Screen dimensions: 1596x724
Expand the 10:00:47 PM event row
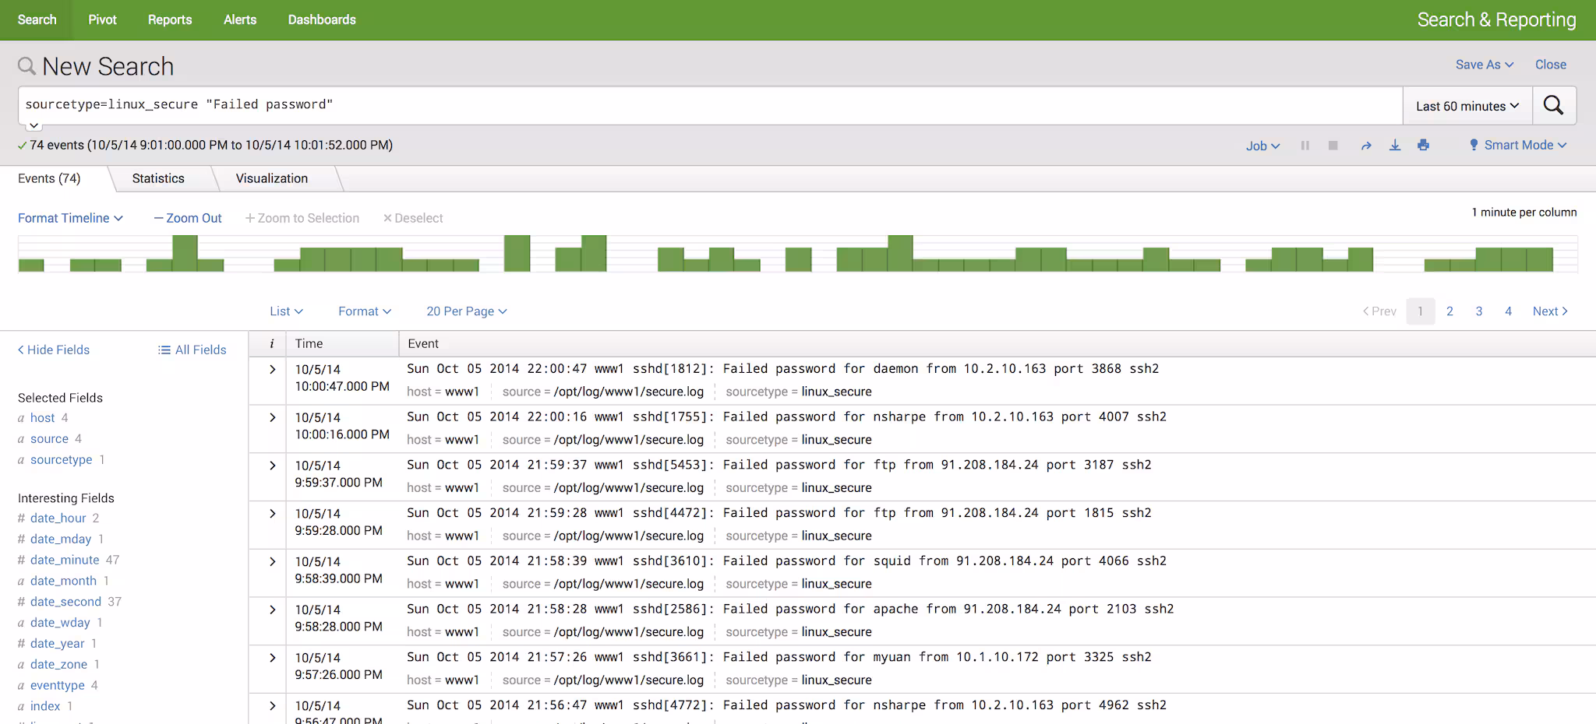(x=272, y=370)
